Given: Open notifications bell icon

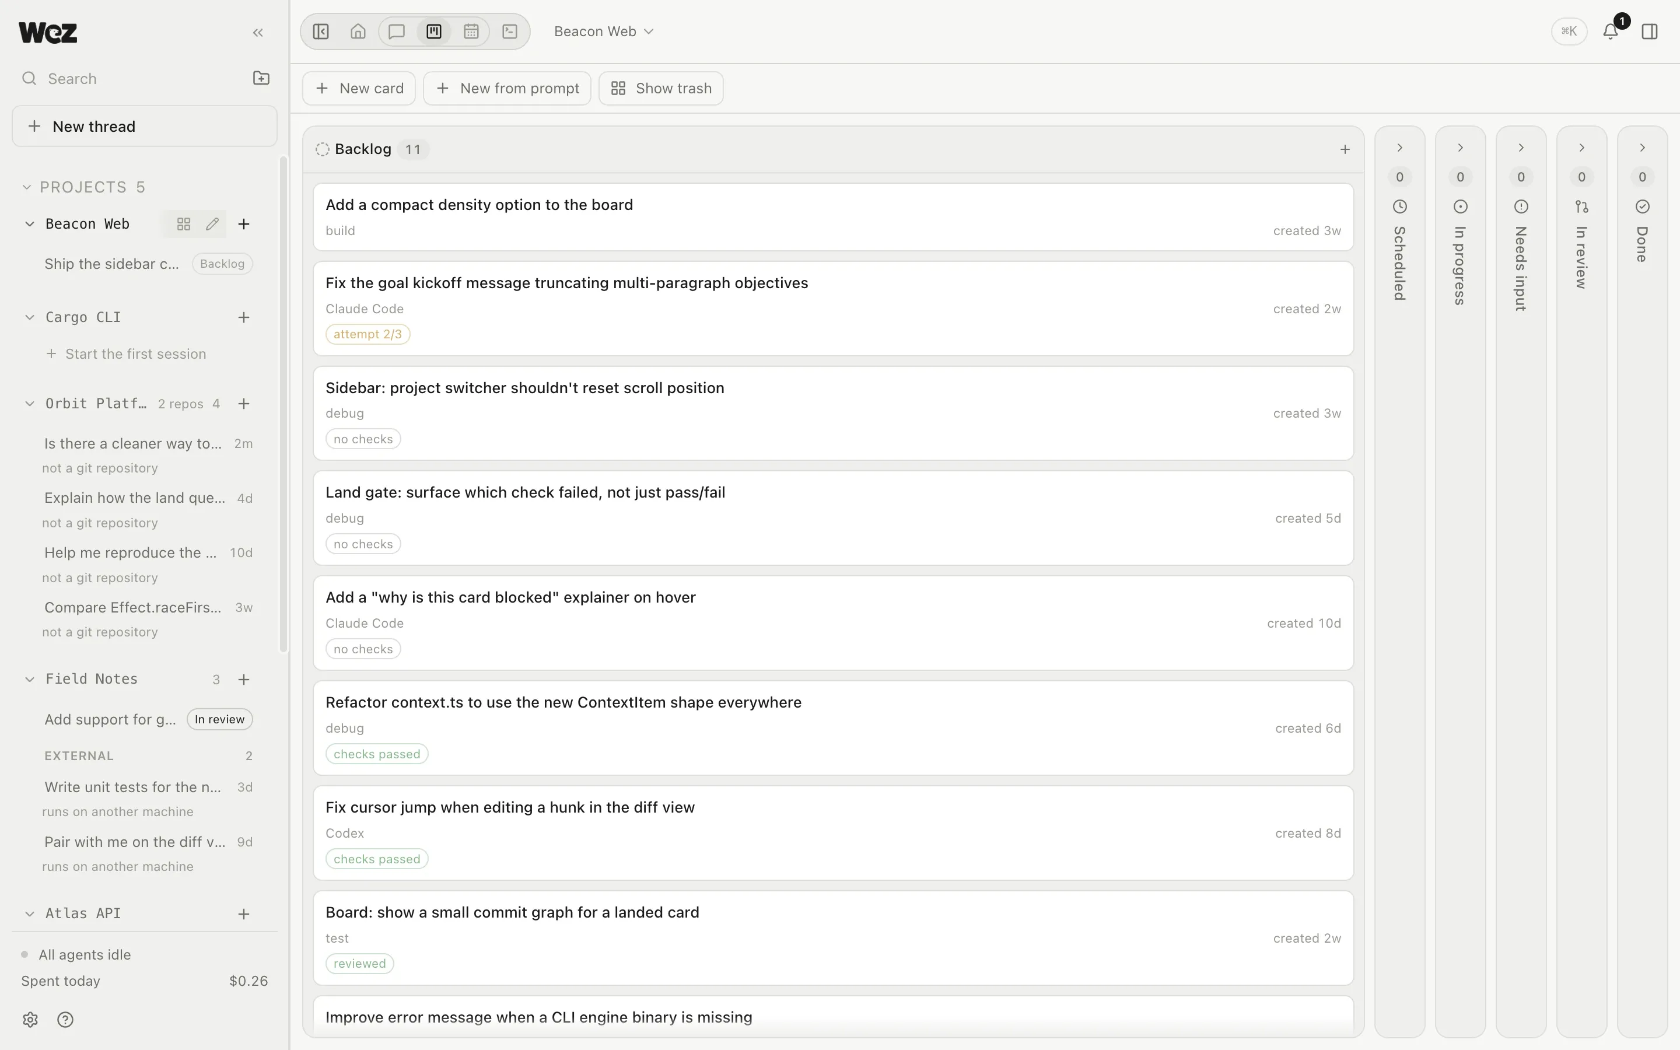Looking at the screenshot, I should (x=1611, y=32).
